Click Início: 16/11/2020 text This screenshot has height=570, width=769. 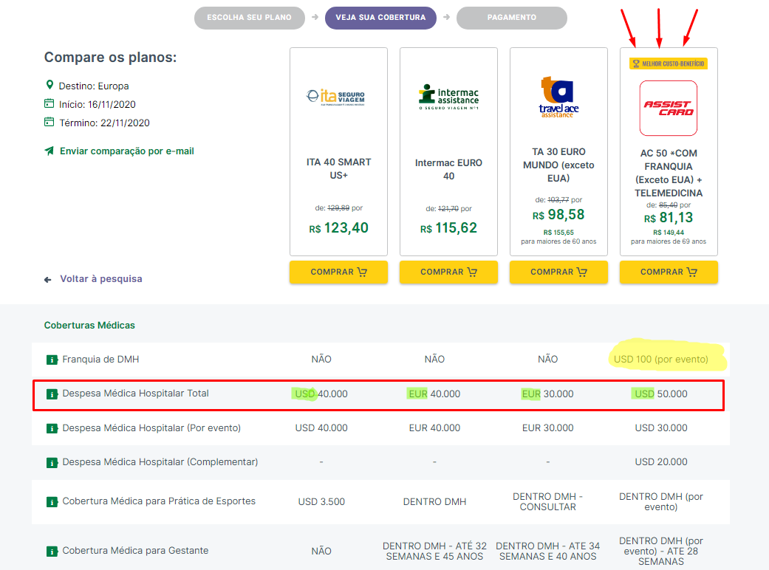(x=97, y=104)
